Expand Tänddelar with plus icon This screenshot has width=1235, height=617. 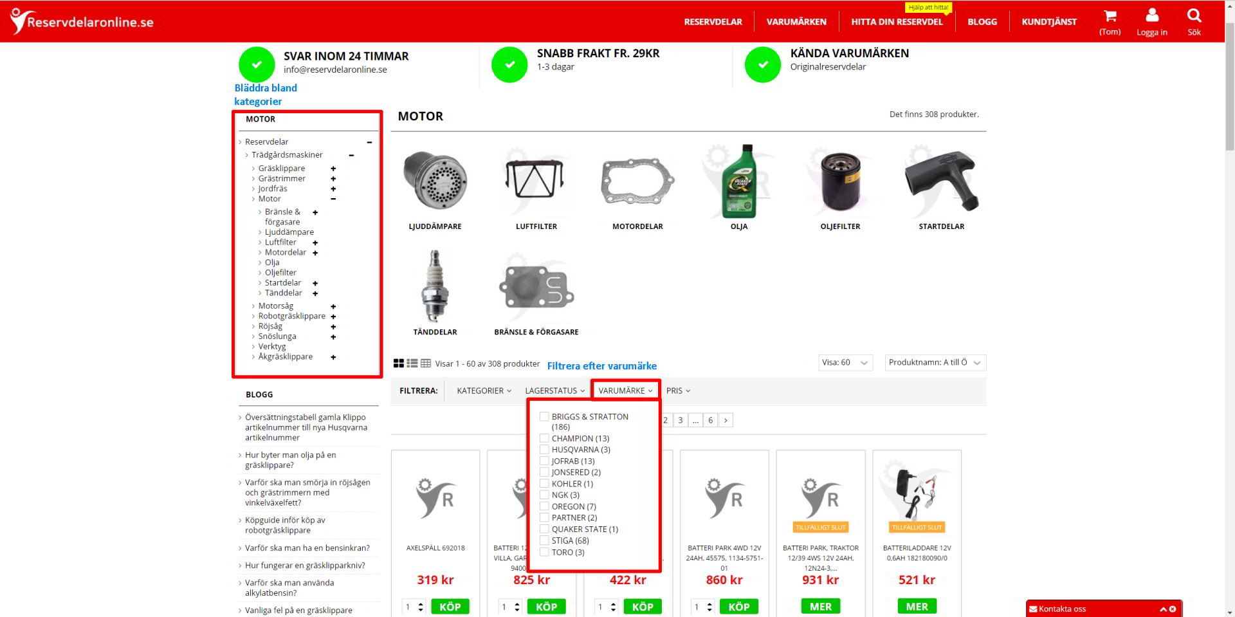pyautogui.click(x=315, y=293)
